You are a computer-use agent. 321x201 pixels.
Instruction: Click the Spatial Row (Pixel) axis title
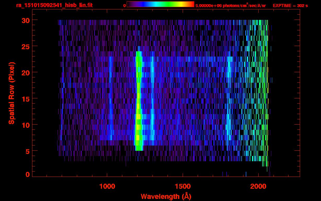point(12,93)
